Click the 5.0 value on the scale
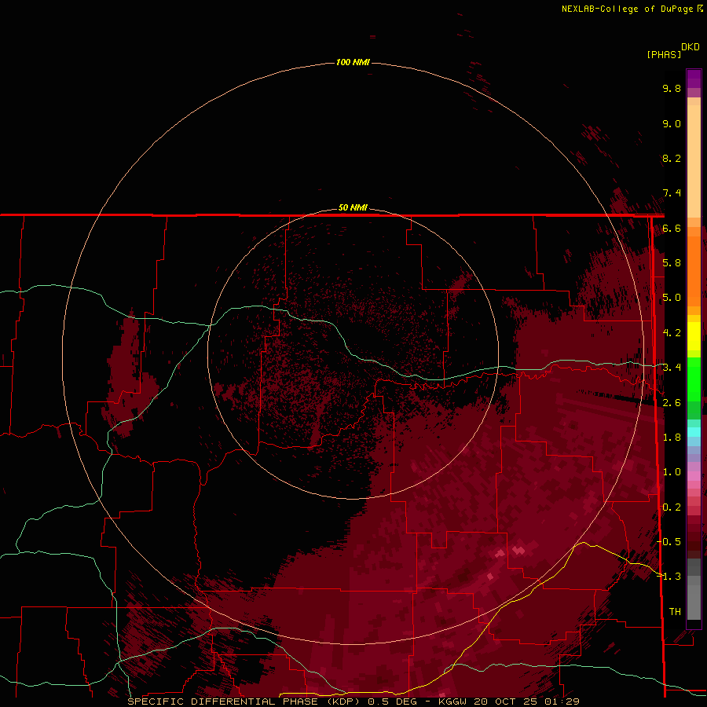The width and height of the screenshot is (707, 707). [x=672, y=298]
